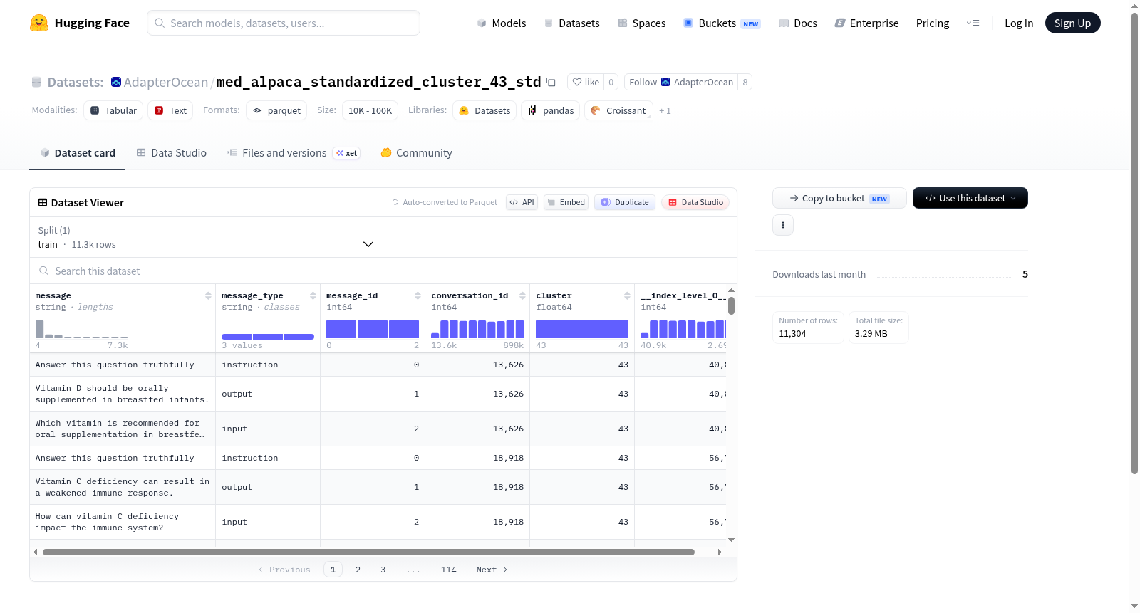Go to page 2 of results
Screen dimensions: 1140x613
358,570
